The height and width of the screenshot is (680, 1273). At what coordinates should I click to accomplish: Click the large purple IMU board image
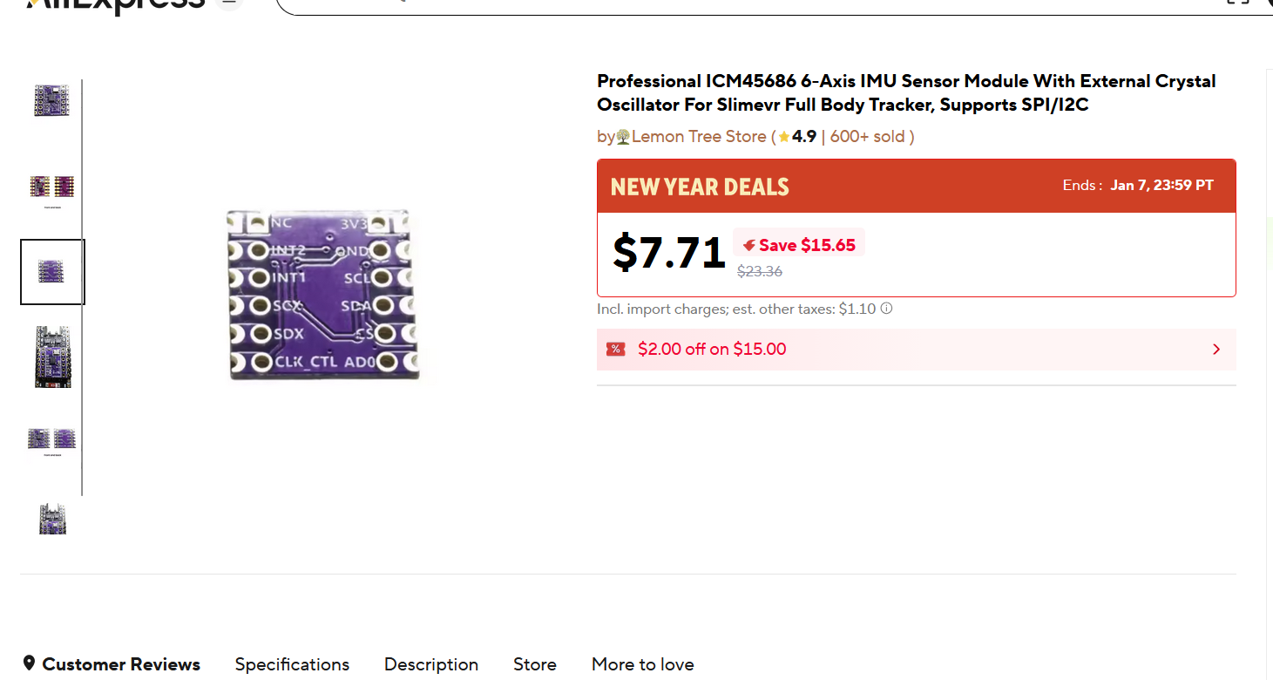322,295
